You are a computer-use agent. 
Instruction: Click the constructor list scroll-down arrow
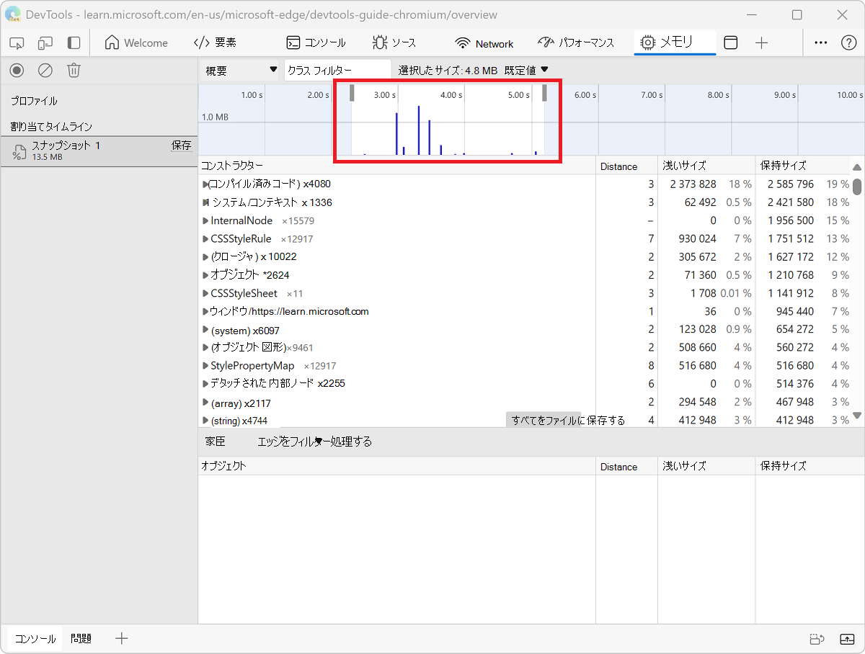point(857,416)
